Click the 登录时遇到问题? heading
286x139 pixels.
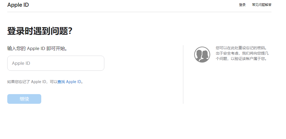[x=40, y=31]
